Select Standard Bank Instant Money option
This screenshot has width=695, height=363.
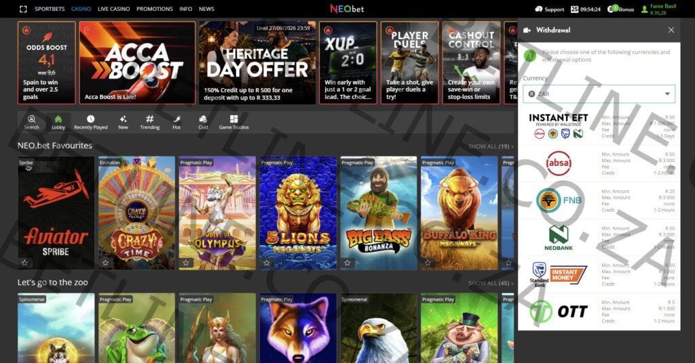[599, 274]
